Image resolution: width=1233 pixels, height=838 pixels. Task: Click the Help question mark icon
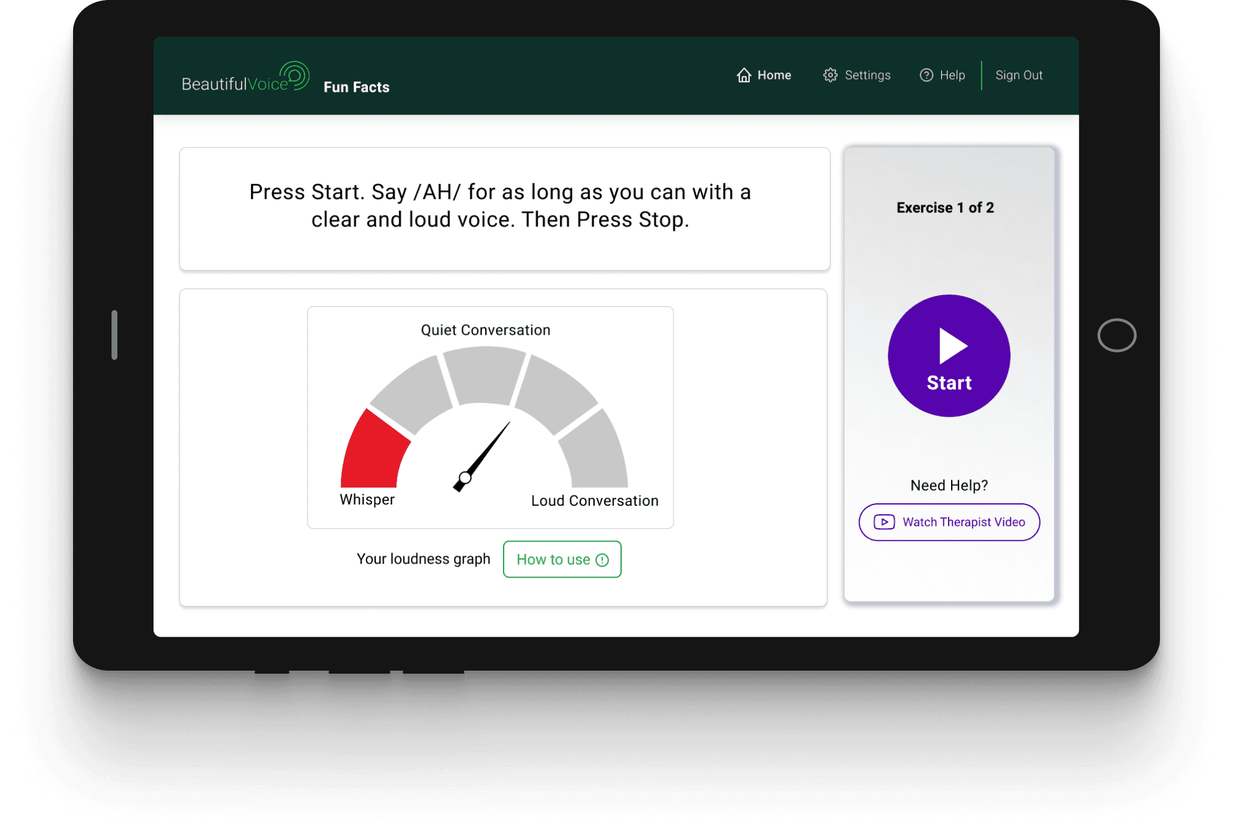coord(926,75)
